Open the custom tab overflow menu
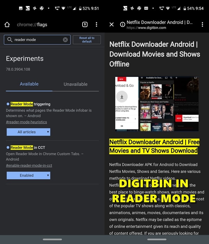209x244 pixels. [x=202, y=24]
